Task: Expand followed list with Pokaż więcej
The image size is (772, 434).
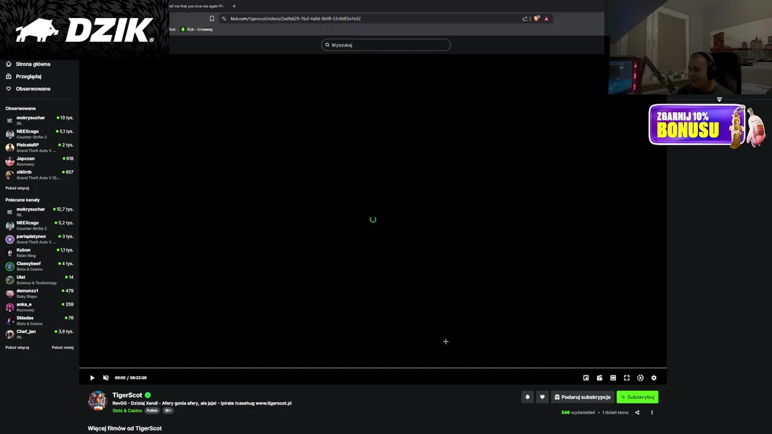Action: 17,188
